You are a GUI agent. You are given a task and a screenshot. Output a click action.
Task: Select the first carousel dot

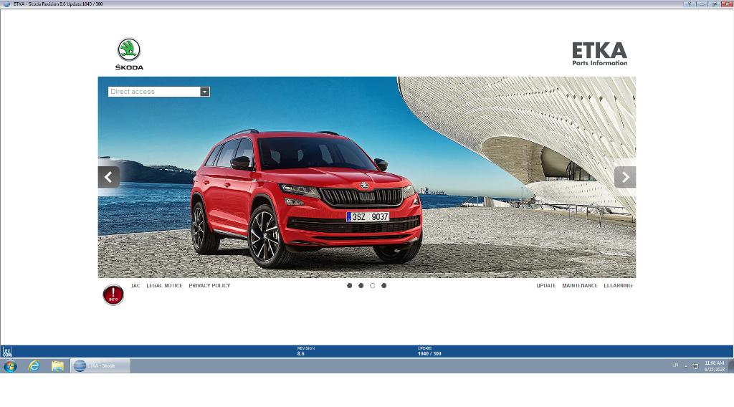point(349,285)
